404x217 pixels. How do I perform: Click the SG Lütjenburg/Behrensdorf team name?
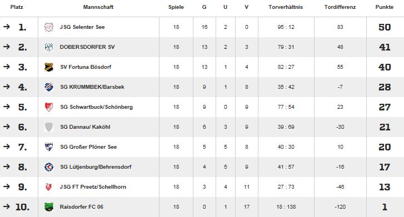click(96, 167)
